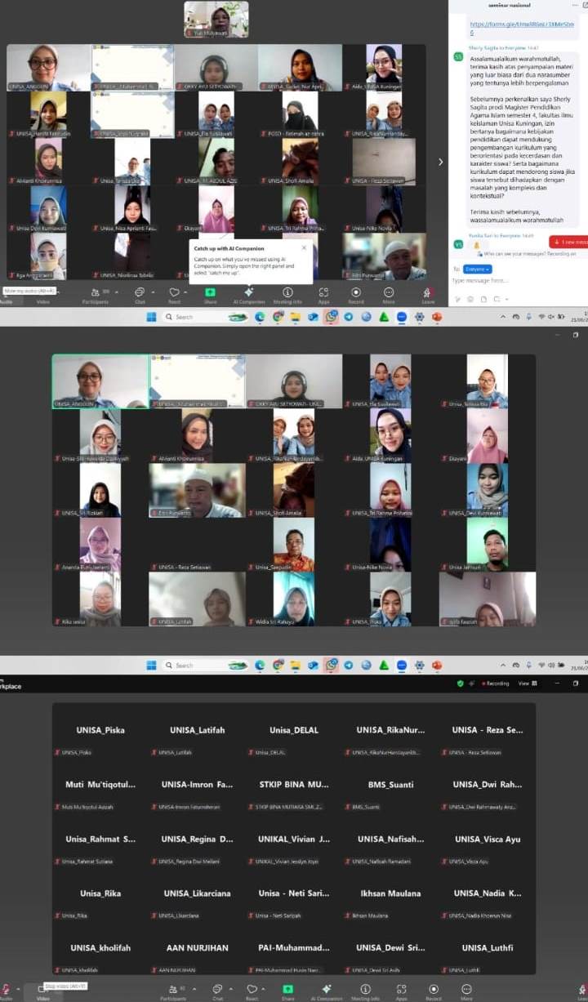Select the UNISA_Luthfi name tile
The height and width of the screenshot is (1002, 588).
[x=488, y=948]
